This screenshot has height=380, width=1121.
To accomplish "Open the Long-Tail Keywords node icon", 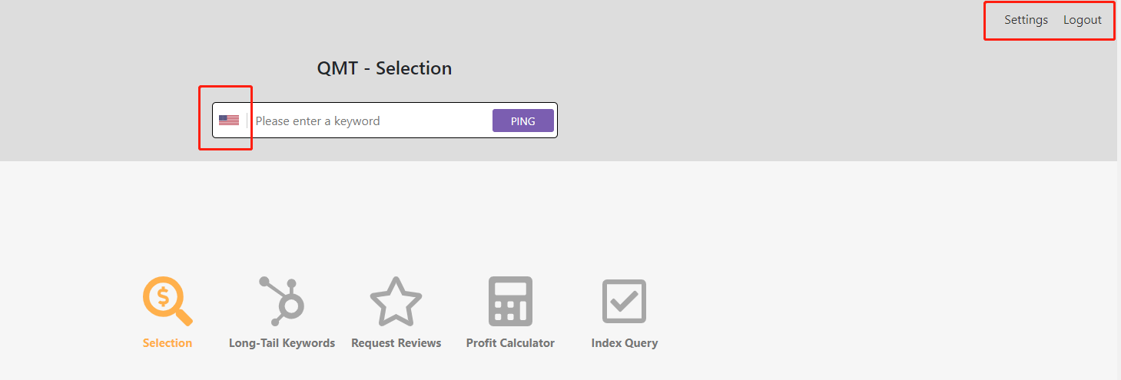I will coord(282,301).
